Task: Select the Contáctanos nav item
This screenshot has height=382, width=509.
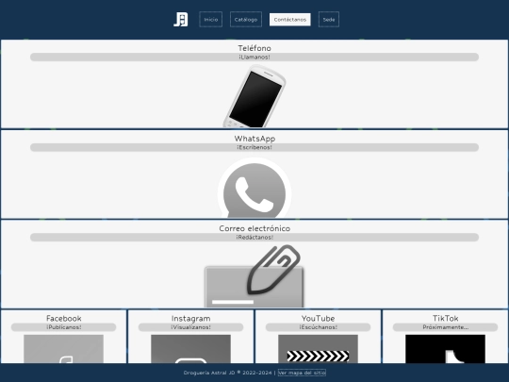Action: pos(290,20)
